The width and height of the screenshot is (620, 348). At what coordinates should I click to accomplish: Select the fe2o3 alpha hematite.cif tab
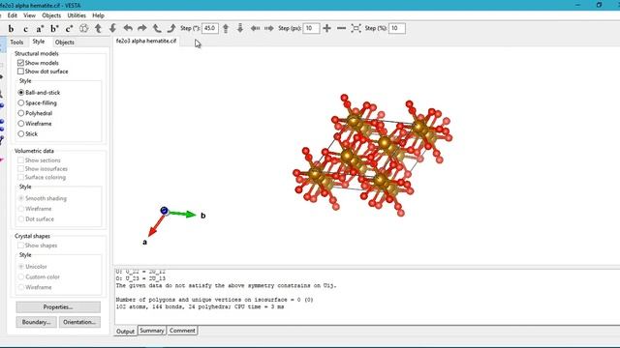tap(146, 41)
